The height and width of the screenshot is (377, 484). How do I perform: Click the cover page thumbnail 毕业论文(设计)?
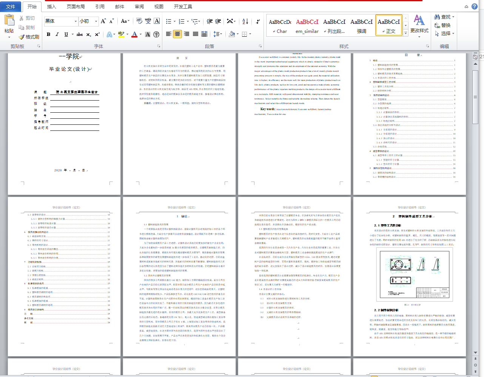click(x=64, y=124)
